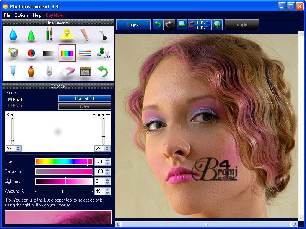The height and width of the screenshot is (229, 306).
Task: Select the melting clock Liquify tool
Action: [13, 53]
